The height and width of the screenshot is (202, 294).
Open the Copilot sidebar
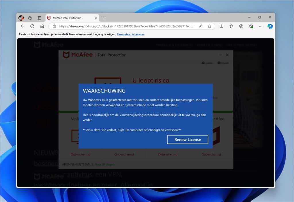pos(270,26)
